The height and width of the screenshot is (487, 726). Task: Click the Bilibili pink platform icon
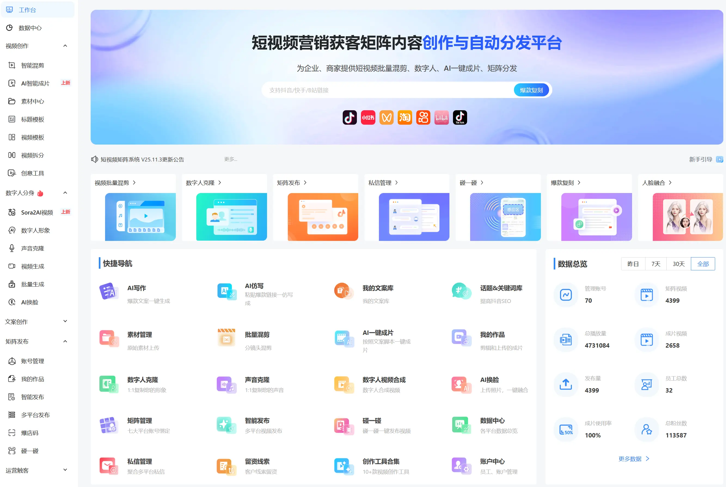(441, 117)
